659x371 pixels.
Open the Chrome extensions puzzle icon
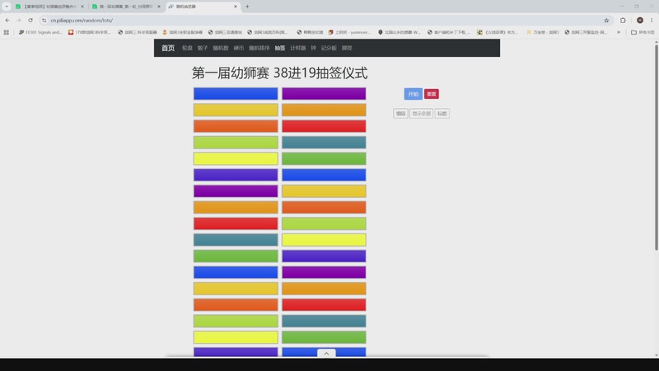point(623,20)
